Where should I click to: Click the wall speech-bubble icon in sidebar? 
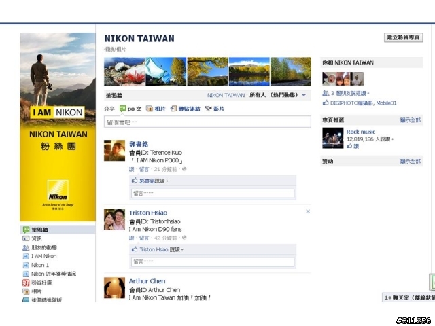(26, 230)
